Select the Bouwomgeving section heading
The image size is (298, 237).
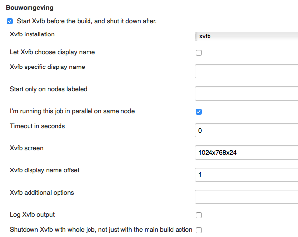coord(30,8)
